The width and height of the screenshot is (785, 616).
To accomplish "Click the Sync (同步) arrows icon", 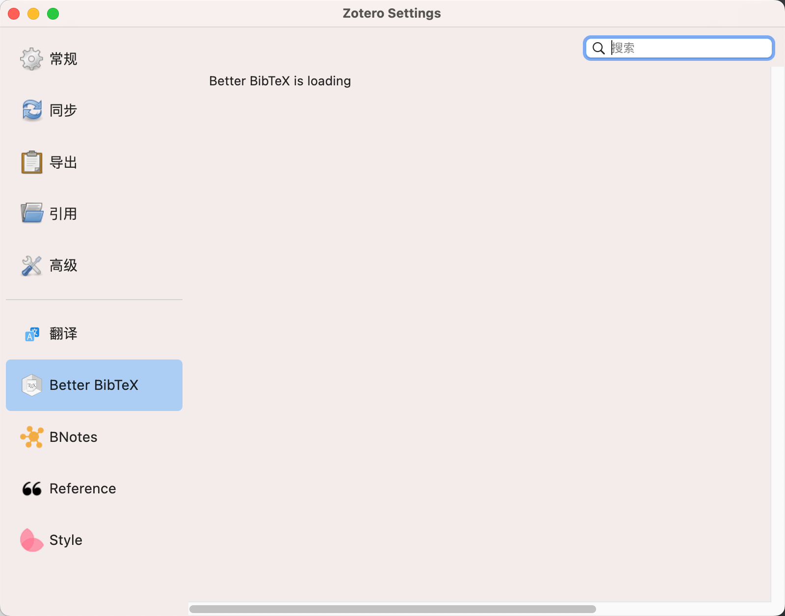I will (32, 110).
